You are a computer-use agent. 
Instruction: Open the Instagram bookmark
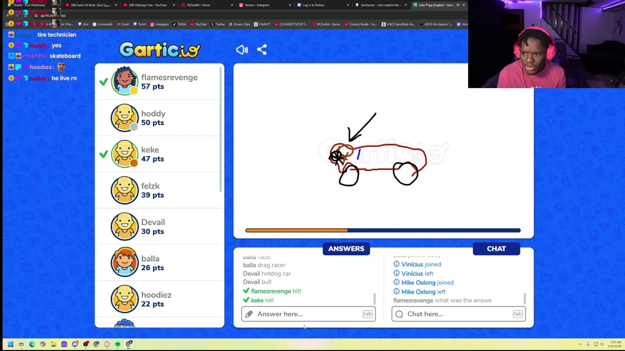tap(160, 24)
